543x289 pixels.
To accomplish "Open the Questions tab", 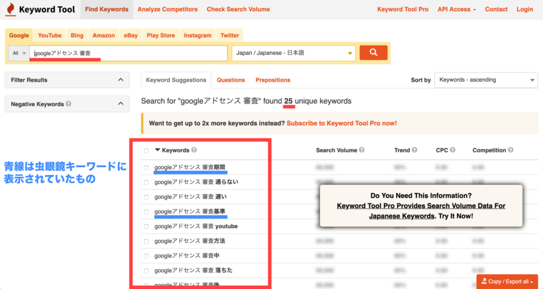I will 231,80.
